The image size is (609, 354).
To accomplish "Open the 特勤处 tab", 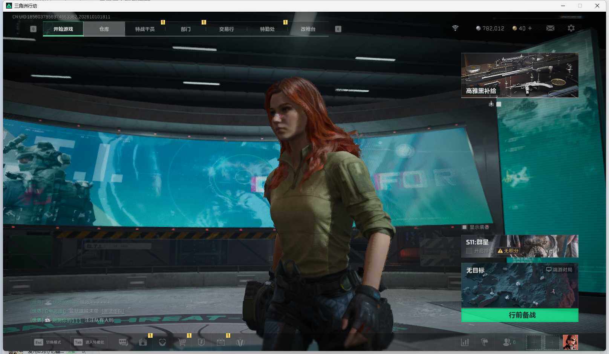I will [267, 29].
